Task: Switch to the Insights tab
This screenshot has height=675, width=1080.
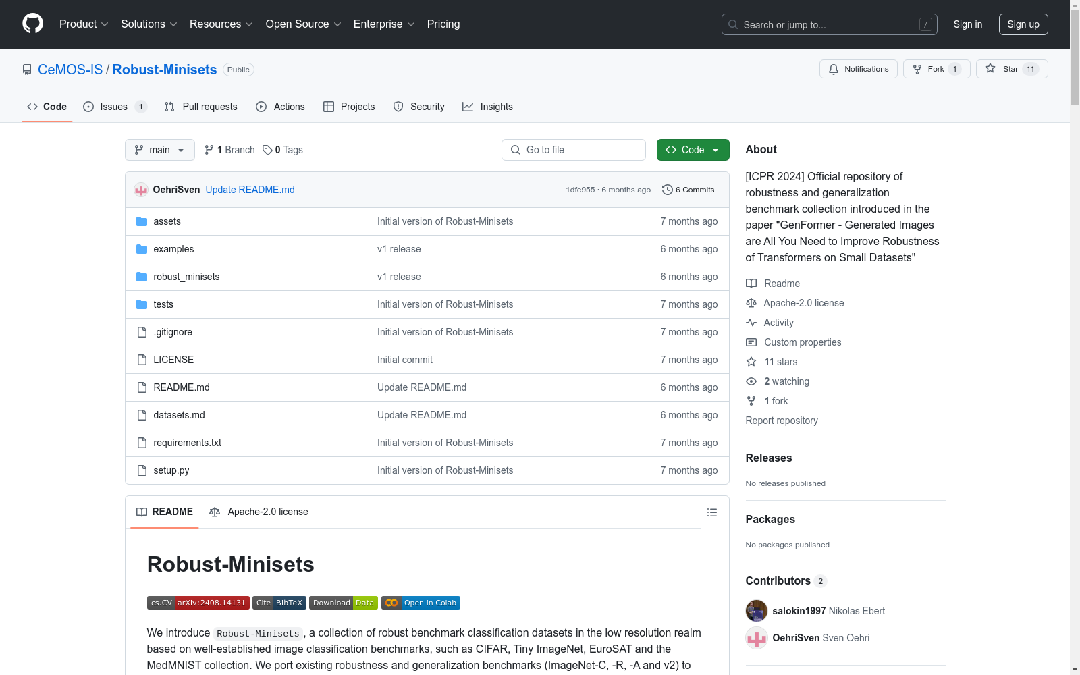Action: [x=487, y=107]
